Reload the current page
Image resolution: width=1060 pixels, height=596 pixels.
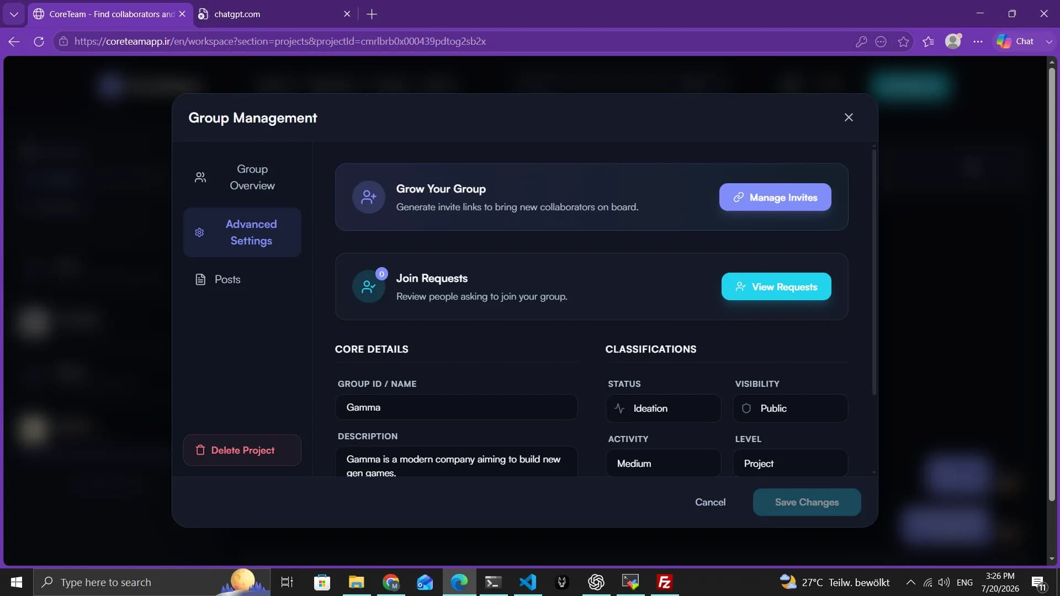coord(39,41)
